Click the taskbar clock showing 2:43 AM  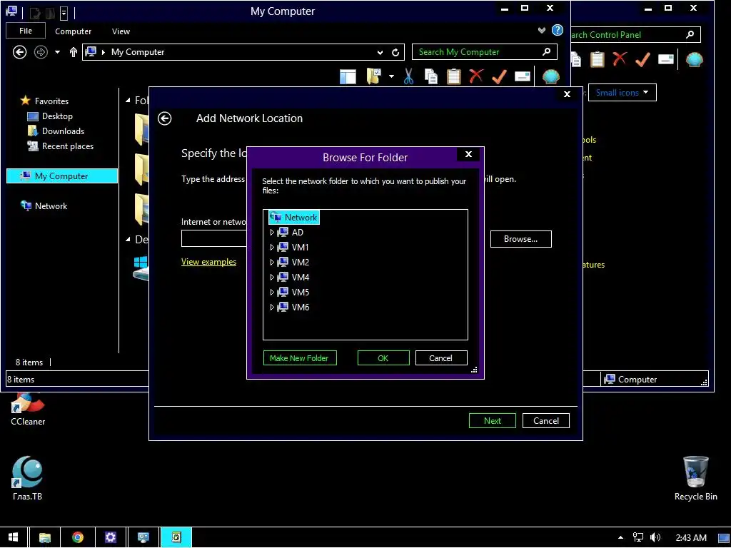tap(691, 537)
